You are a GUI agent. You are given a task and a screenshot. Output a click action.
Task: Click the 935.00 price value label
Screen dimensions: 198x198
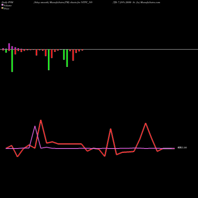pyautogui.click(x=182, y=148)
